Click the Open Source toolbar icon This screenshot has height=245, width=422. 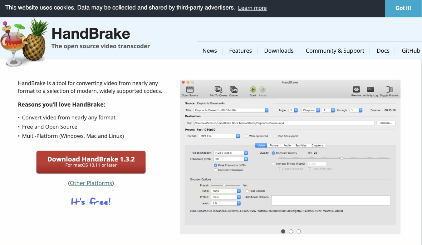(190, 89)
